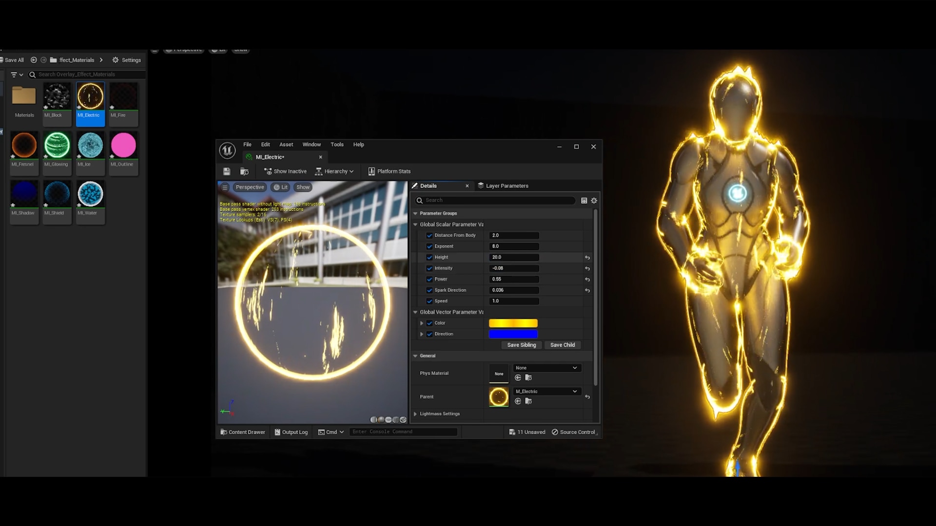Image resolution: width=936 pixels, height=526 pixels.
Task: Open the Phys Material None dropdown
Action: pyautogui.click(x=547, y=368)
